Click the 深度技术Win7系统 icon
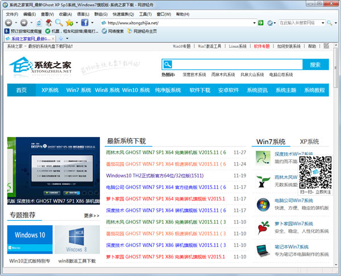This screenshot has width=341, height=276. pos(263,158)
